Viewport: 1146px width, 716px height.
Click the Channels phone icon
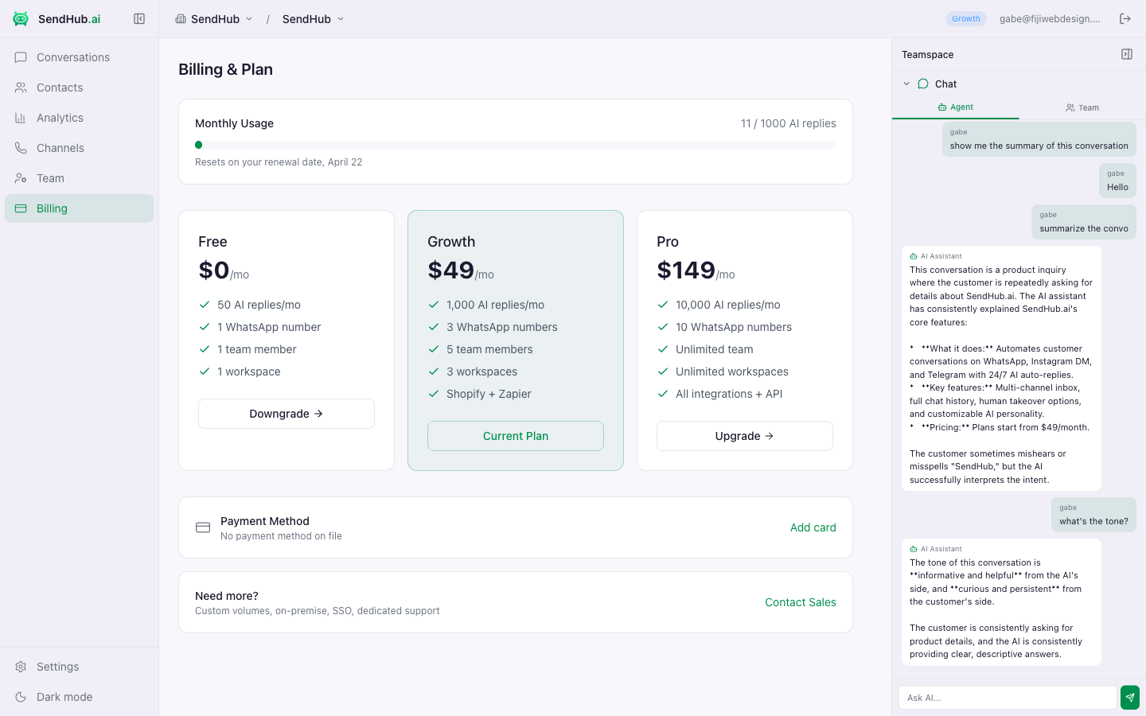(x=21, y=148)
